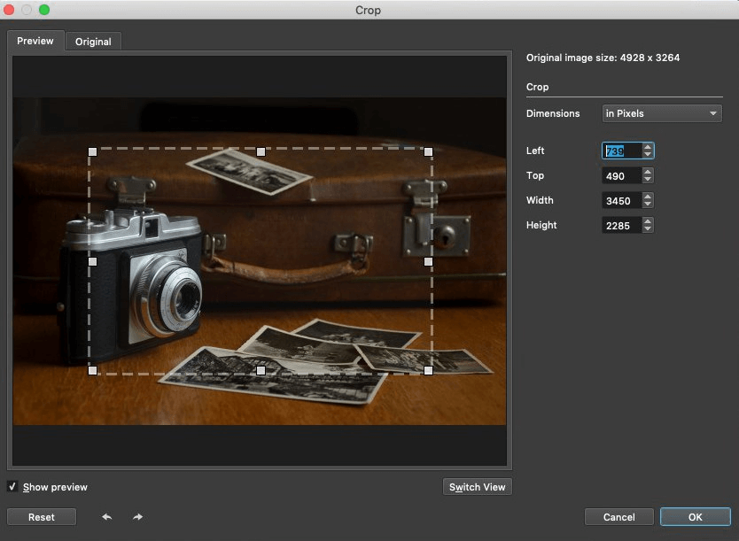Click the Cancel button
This screenshot has width=739, height=541.
click(618, 517)
